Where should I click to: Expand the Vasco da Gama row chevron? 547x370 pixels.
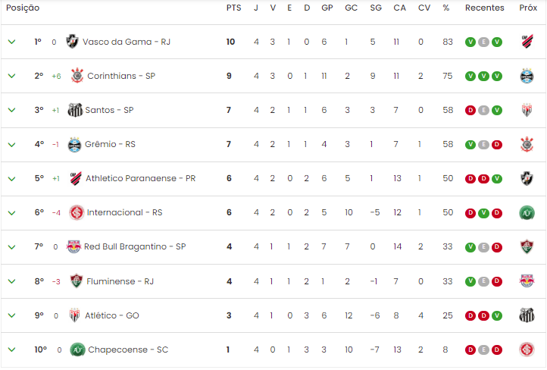[x=11, y=42]
